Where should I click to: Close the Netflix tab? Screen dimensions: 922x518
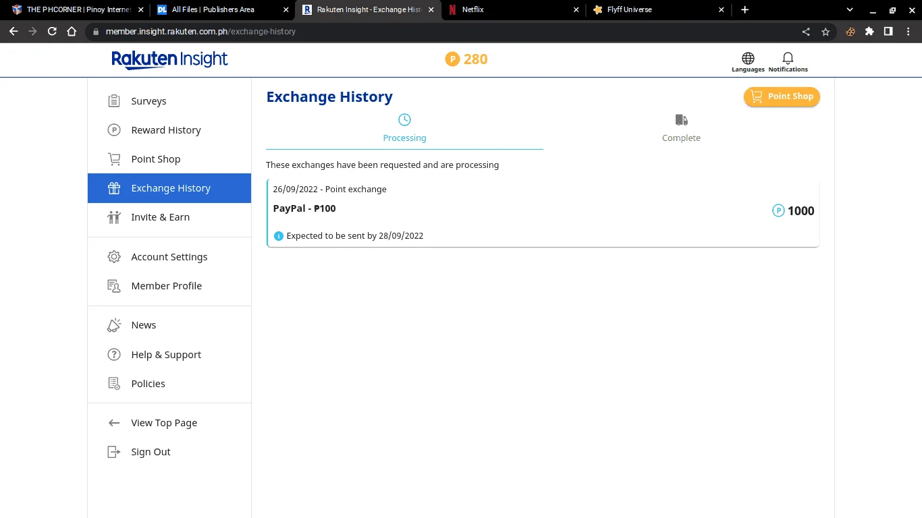[576, 10]
